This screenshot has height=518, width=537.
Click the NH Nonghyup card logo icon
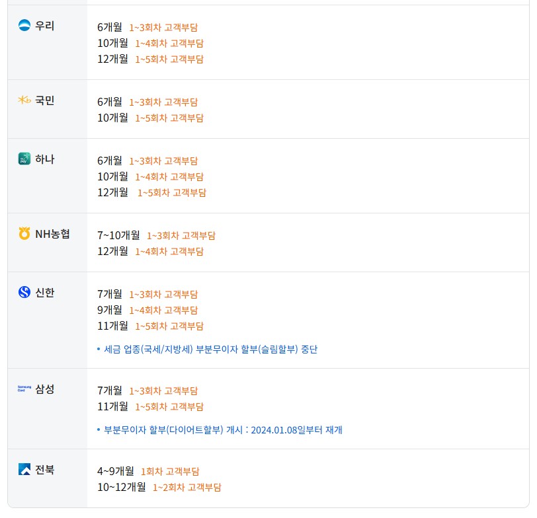tap(24, 233)
